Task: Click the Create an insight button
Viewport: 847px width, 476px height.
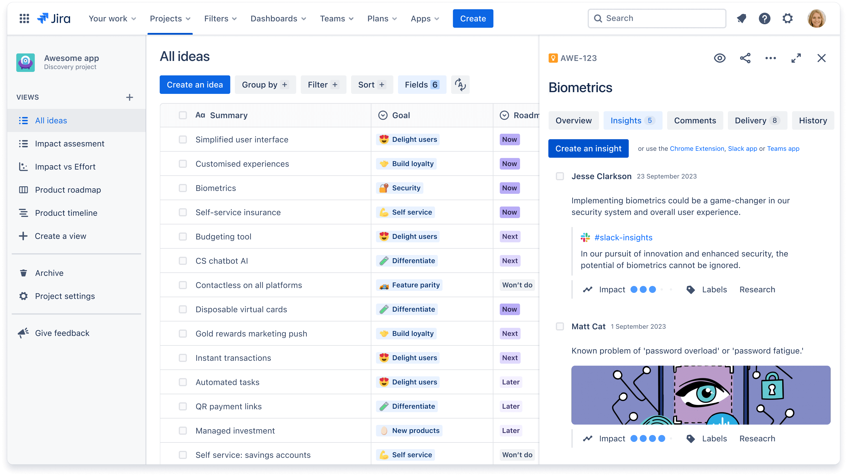Action: coord(588,148)
